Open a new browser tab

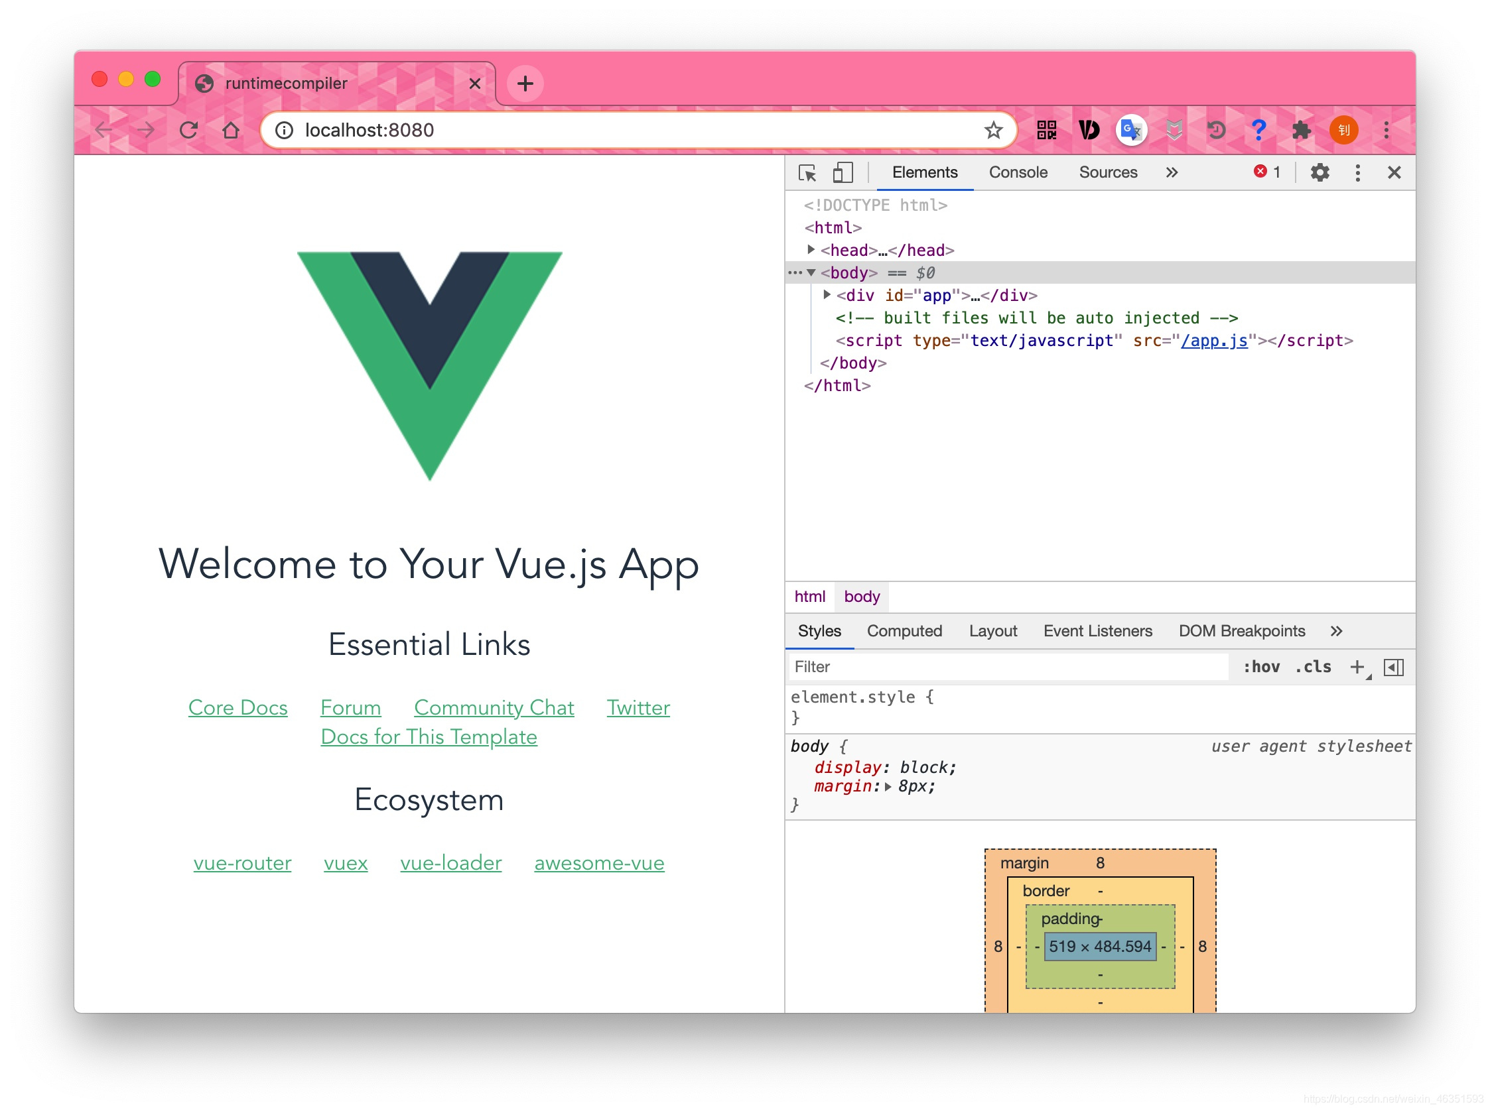pos(525,84)
